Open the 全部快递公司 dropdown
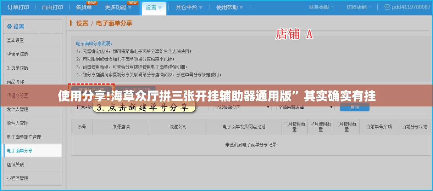This screenshot has width=433, height=191. point(242,107)
